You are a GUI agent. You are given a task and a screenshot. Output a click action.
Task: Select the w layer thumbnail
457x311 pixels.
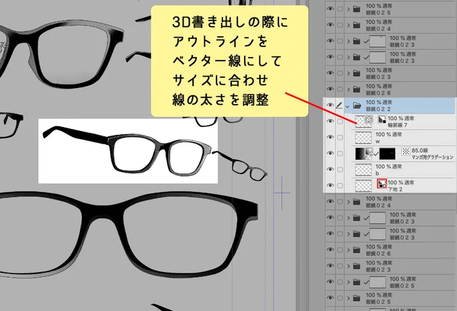[363, 138]
